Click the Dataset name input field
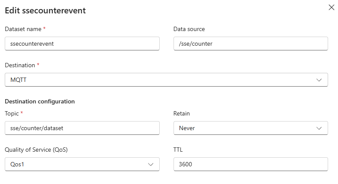 click(x=82, y=44)
